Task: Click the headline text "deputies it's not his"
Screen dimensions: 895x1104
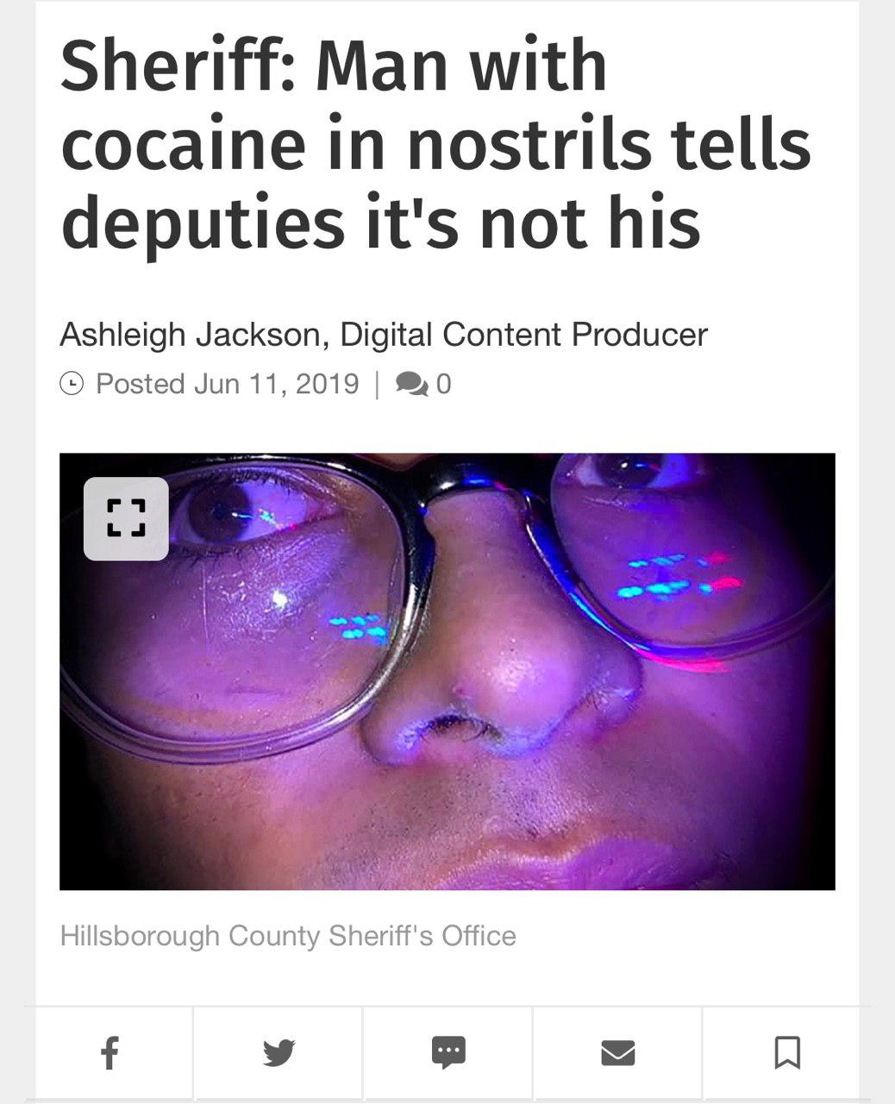Action: point(380,223)
